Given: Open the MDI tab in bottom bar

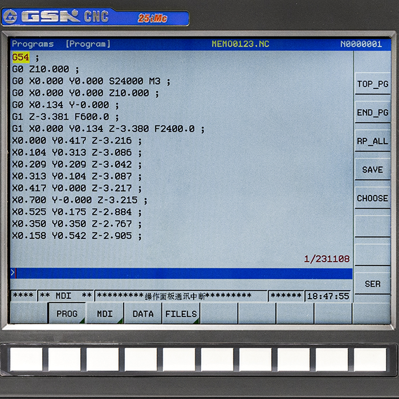Looking at the screenshot, I should pos(105,313).
